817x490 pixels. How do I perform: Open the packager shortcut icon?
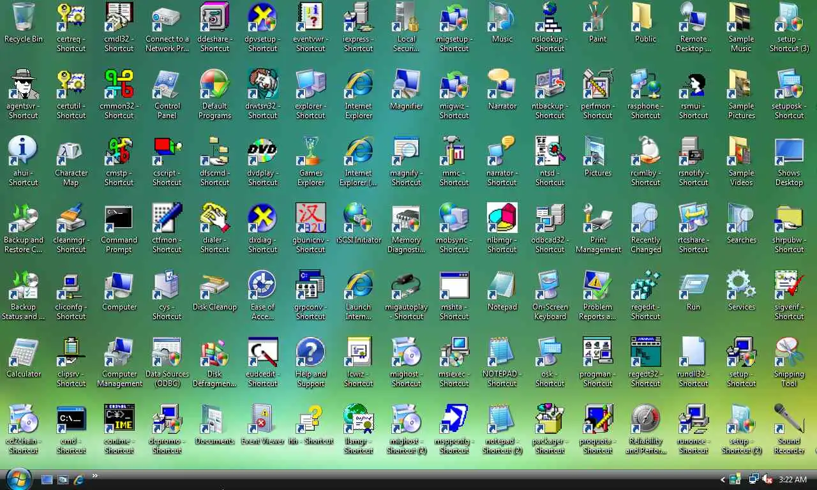550,419
